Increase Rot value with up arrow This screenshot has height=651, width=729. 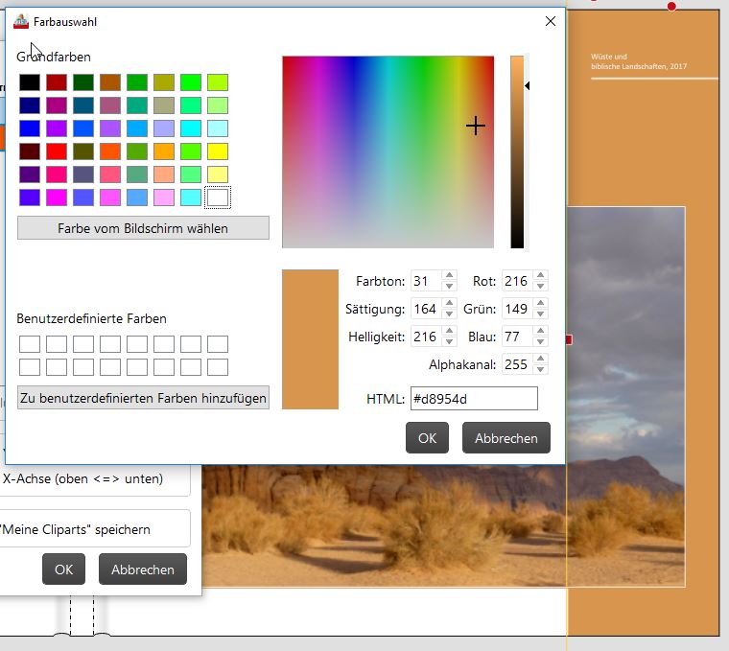pos(540,275)
